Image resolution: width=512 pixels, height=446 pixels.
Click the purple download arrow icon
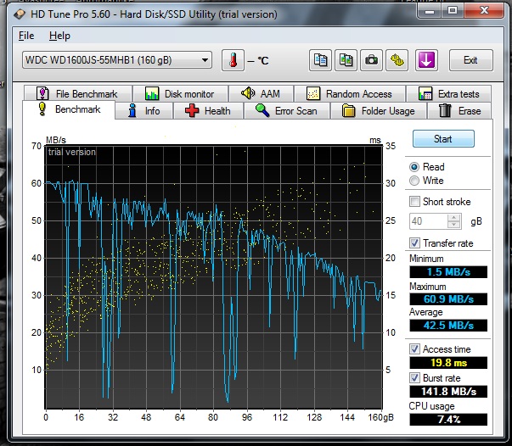426,60
